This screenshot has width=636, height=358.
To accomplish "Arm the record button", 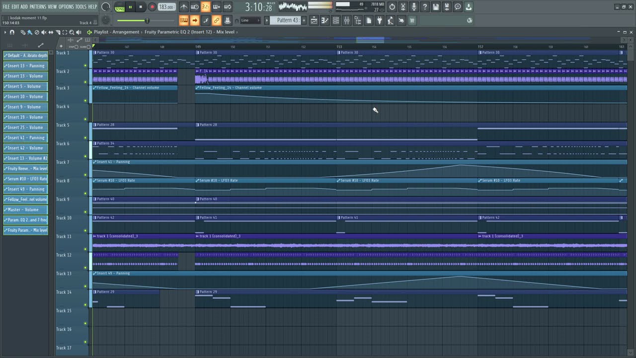I will point(153,7).
